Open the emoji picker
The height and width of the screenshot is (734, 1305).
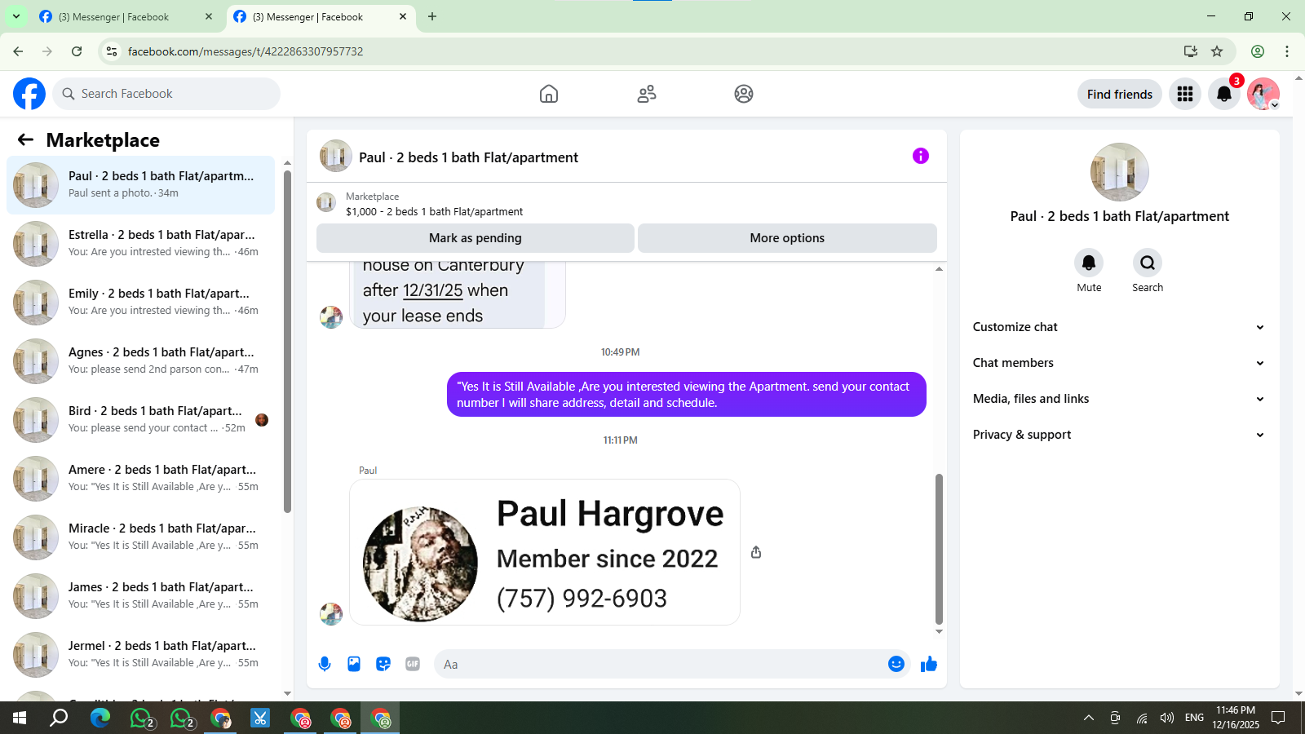tap(896, 664)
